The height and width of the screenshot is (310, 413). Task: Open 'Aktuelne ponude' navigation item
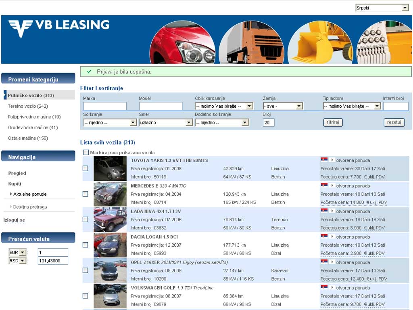click(x=30, y=194)
